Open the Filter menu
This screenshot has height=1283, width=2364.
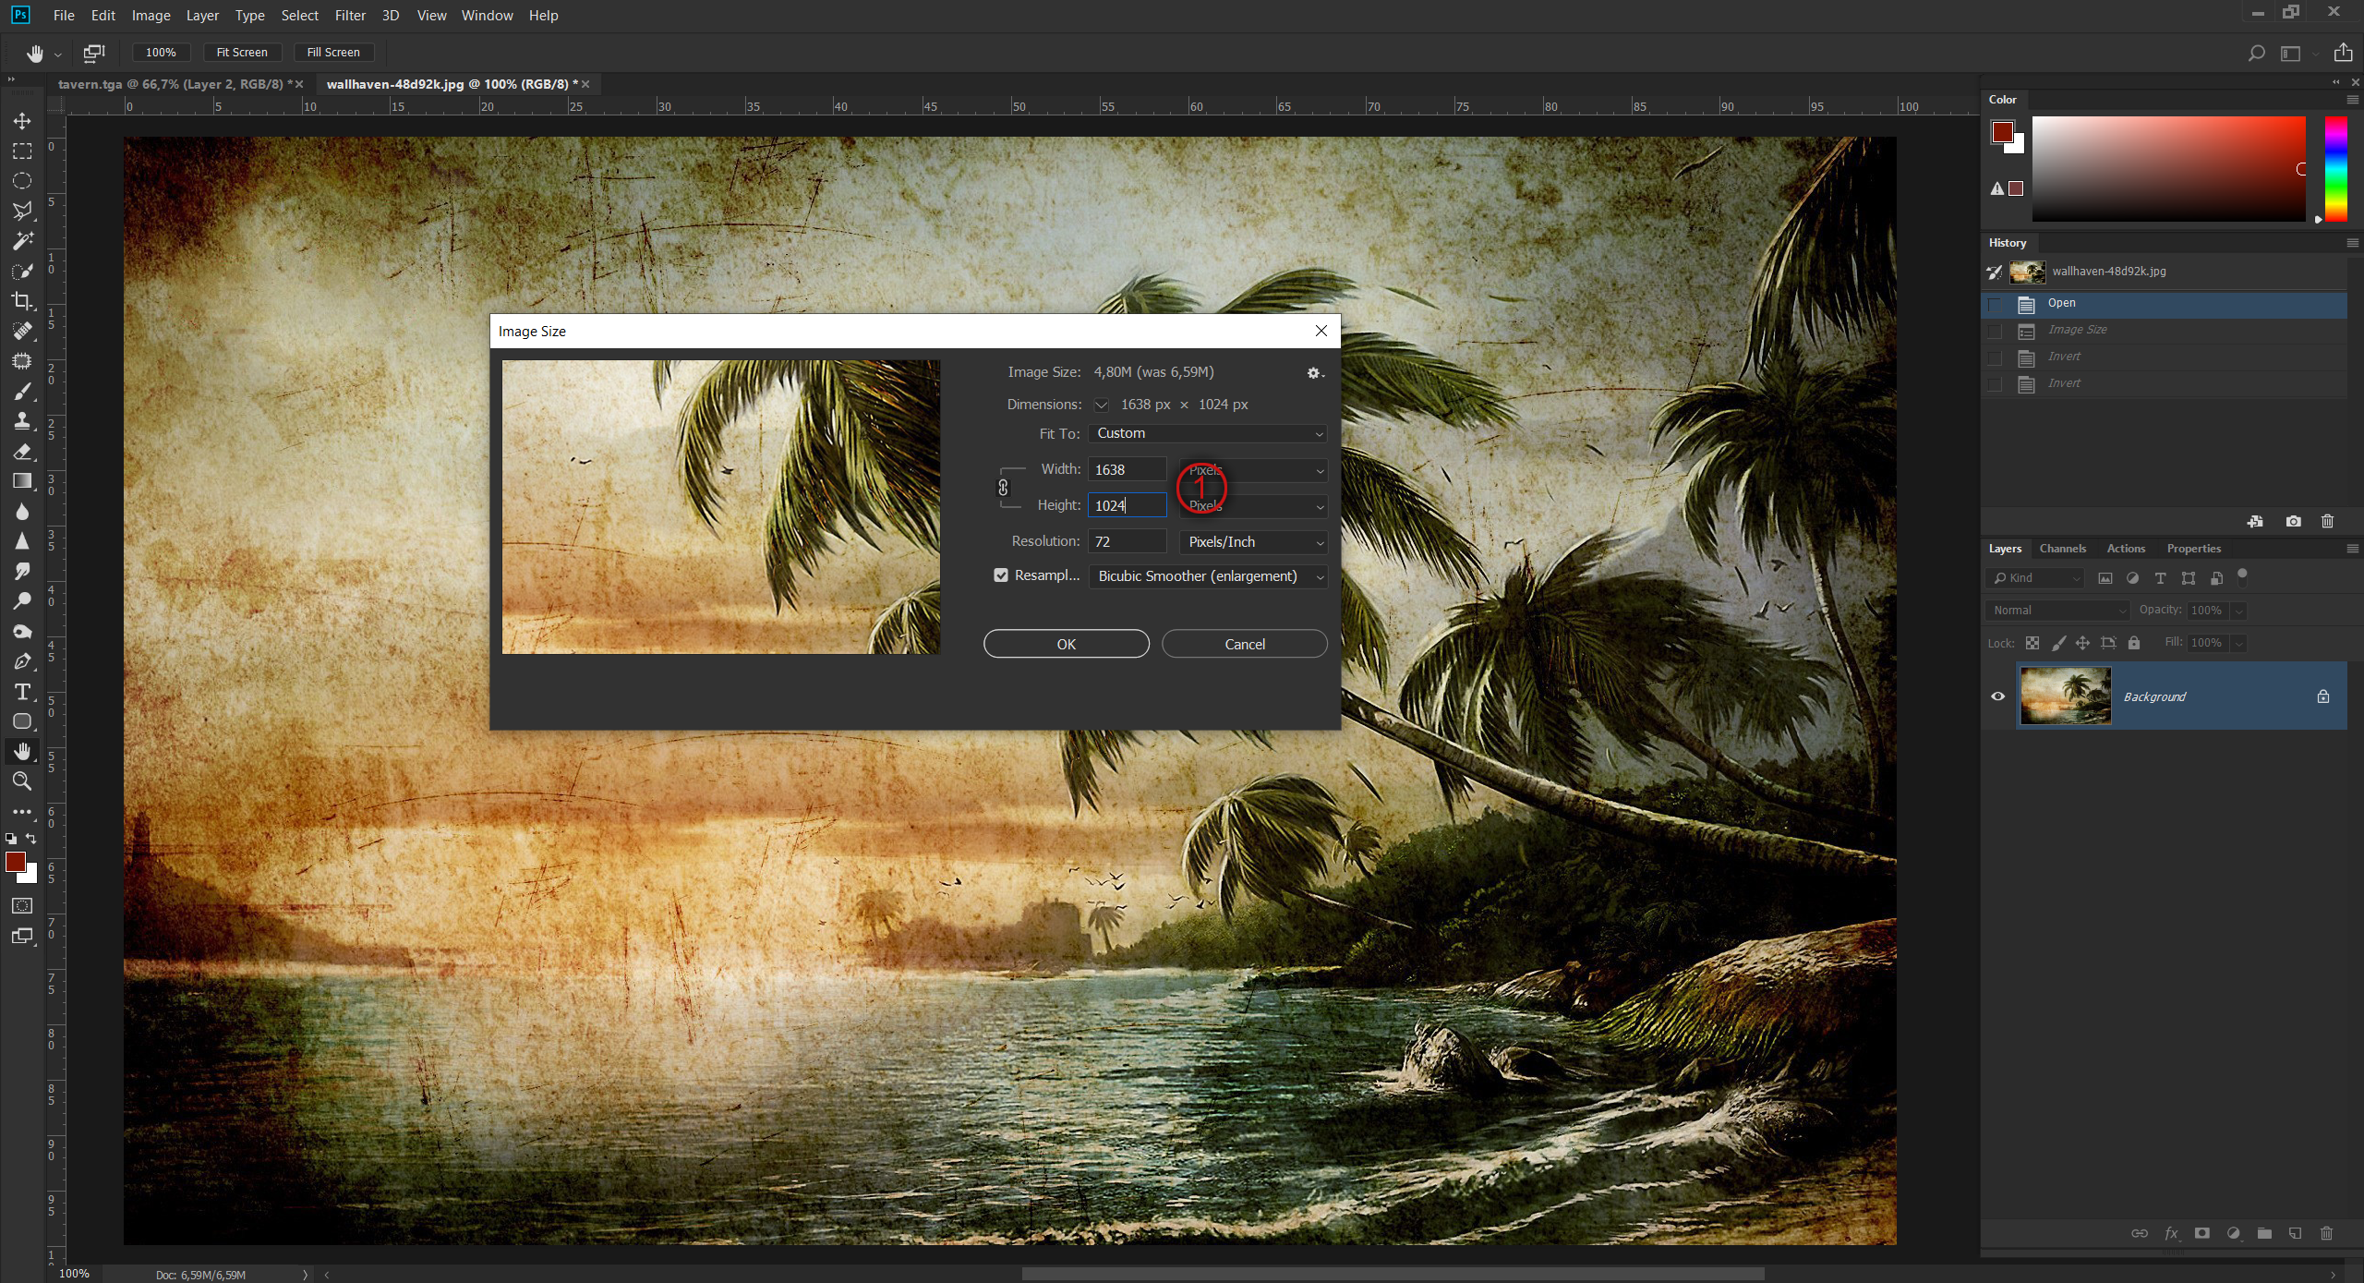click(350, 16)
